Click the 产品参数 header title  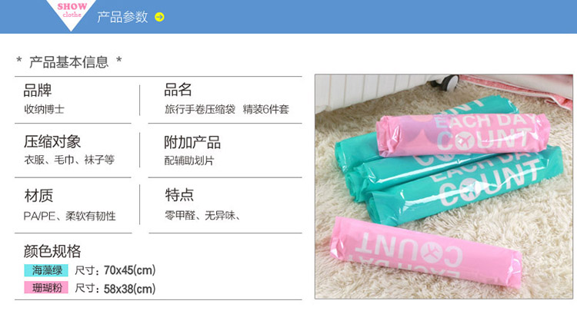[122, 17]
